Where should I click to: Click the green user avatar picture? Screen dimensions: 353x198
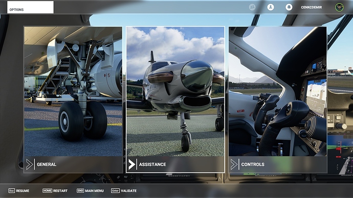[x=339, y=7]
